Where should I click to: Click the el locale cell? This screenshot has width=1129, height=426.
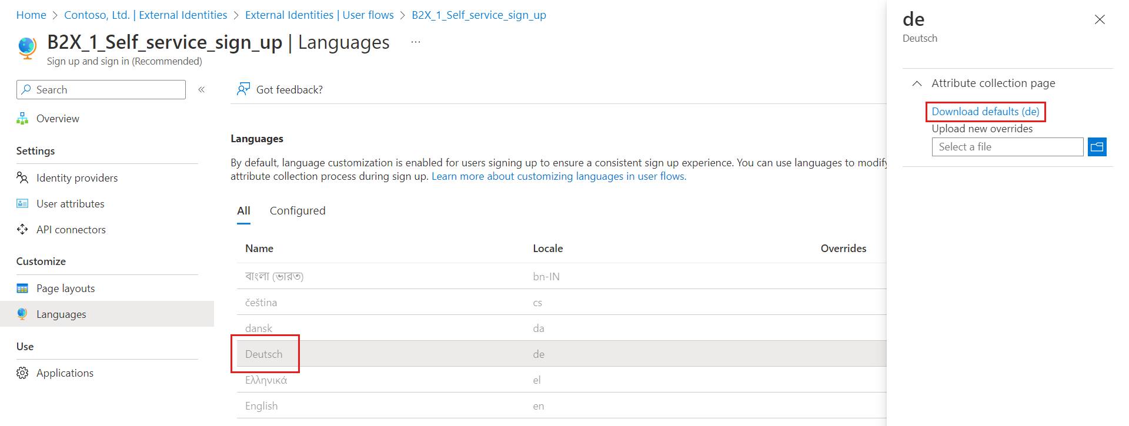pos(537,380)
